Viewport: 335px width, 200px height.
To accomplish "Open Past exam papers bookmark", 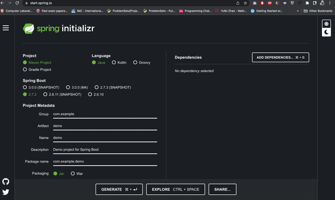I will [x=52, y=11].
